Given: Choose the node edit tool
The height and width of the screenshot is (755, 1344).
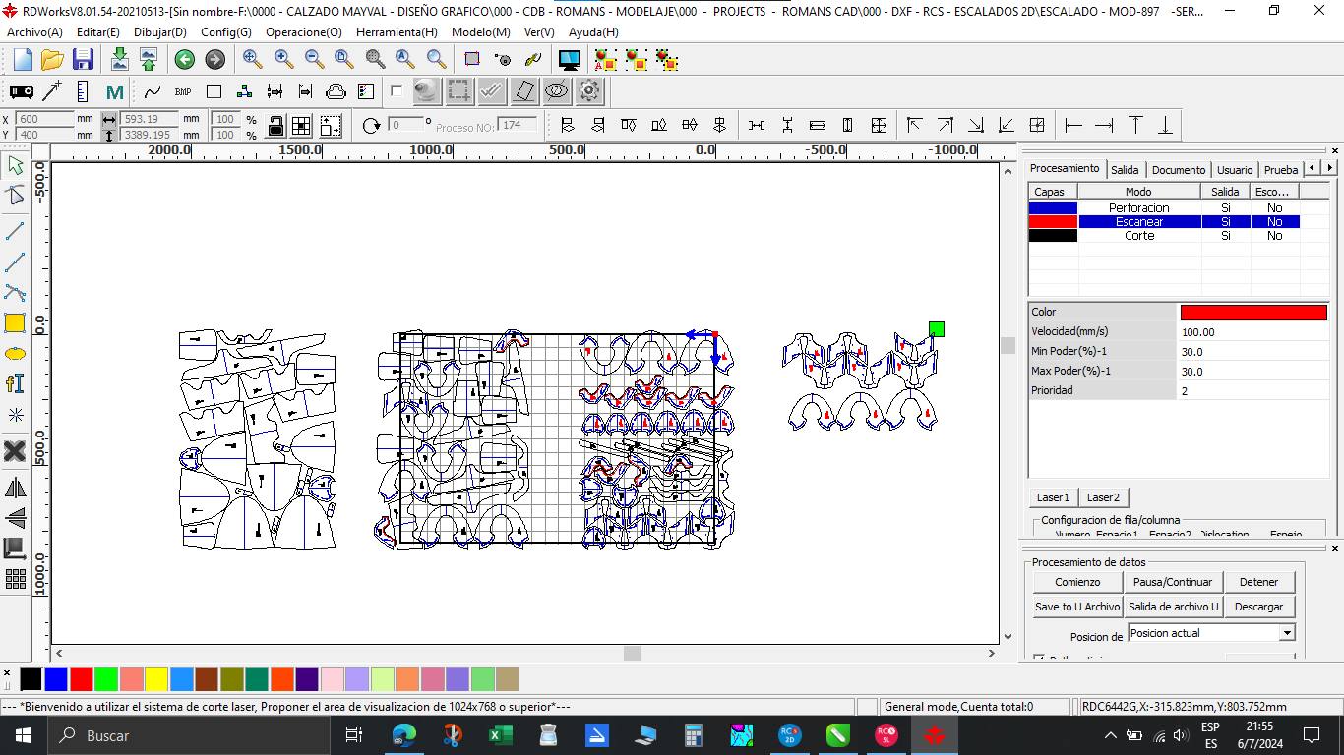Looking at the screenshot, I should [15, 196].
